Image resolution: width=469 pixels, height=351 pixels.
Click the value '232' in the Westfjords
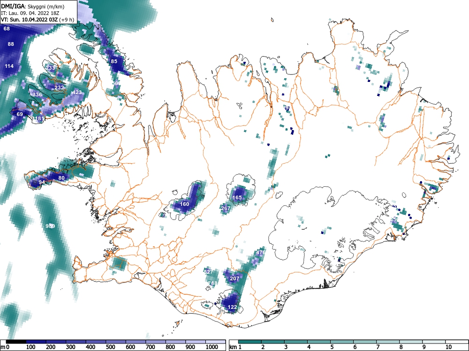(x=59, y=88)
